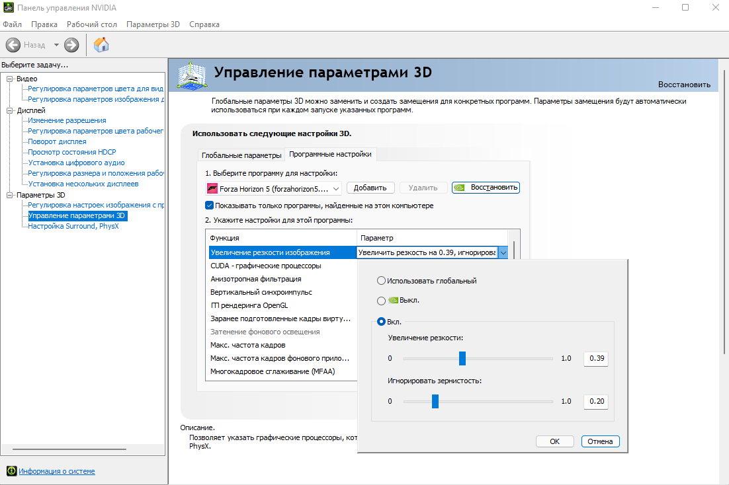Open the Рабочий стол menu
729x485 pixels.
(x=92, y=24)
